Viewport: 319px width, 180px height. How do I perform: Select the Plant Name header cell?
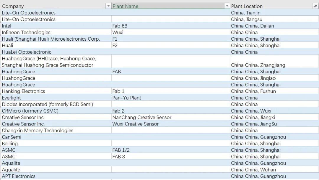point(171,6)
